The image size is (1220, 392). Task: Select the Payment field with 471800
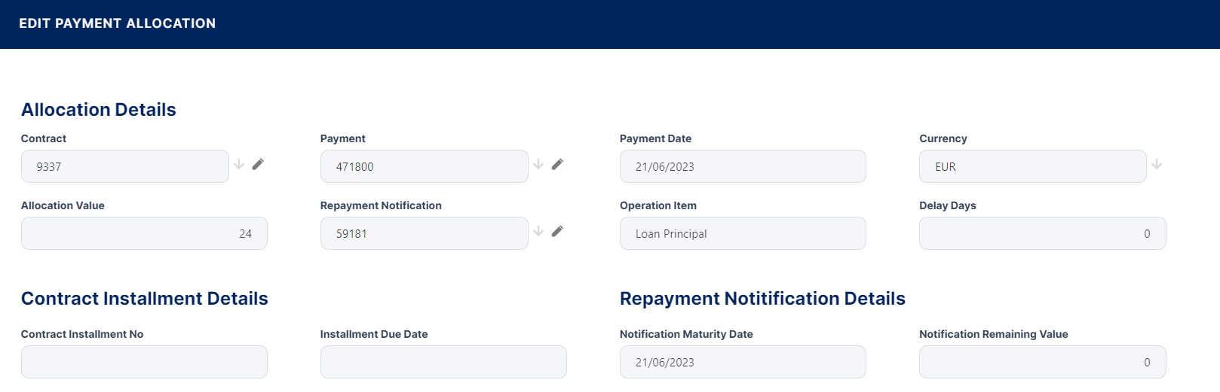click(x=424, y=166)
